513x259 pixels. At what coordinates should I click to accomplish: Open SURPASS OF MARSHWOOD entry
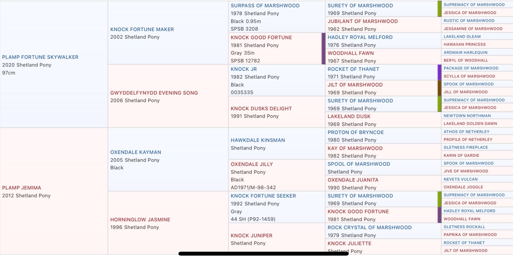point(265,5)
